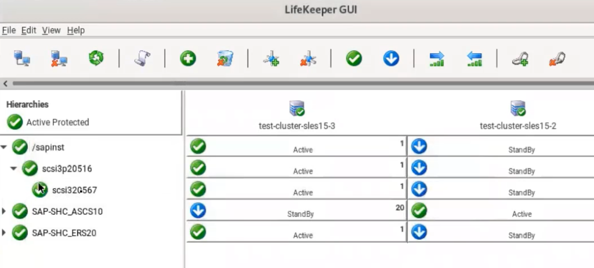Select the scsi3p20516 resource label
The image size is (594, 268).
(x=67, y=169)
